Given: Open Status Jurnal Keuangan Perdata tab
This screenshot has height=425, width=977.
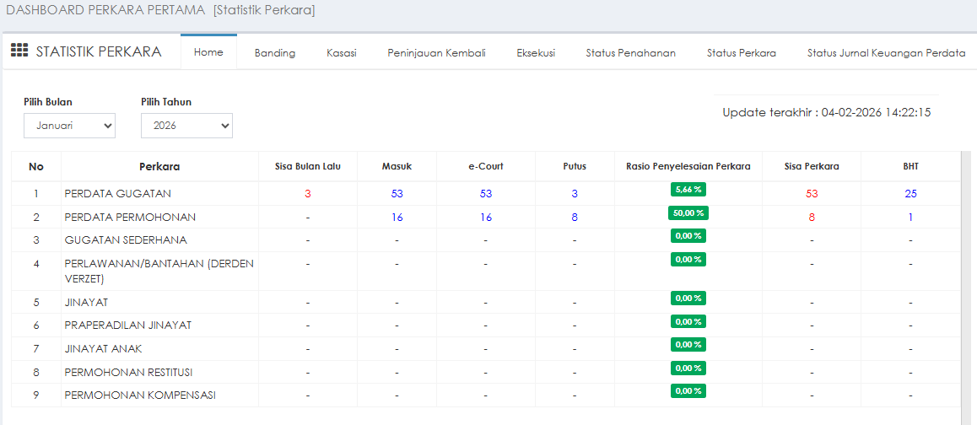Looking at the screenshot, I should click(x=886, y=52).
